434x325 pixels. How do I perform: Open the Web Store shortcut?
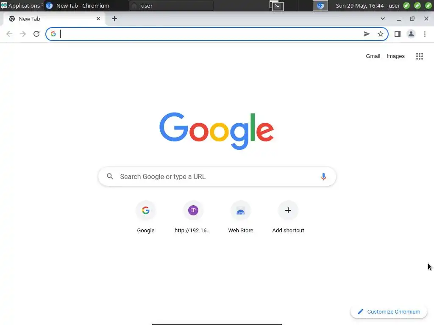[241, 217]
